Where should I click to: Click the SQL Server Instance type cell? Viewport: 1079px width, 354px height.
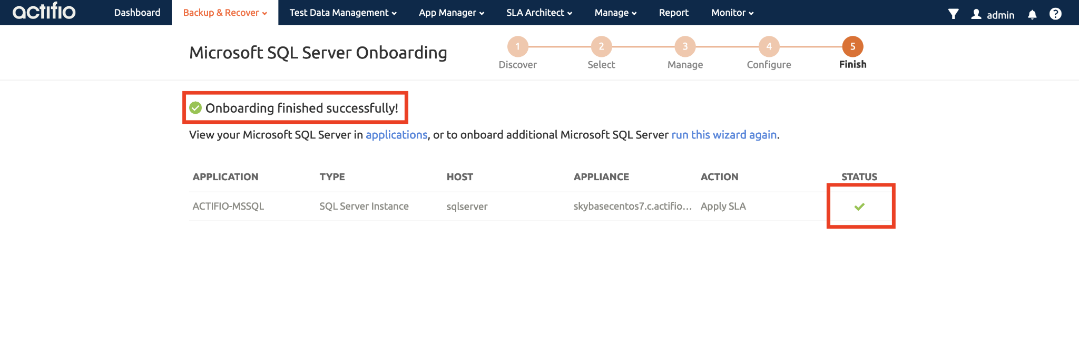coord(364,206)
